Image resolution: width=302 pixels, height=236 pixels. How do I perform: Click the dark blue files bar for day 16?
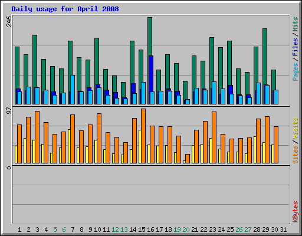click(x=151, y=74)
